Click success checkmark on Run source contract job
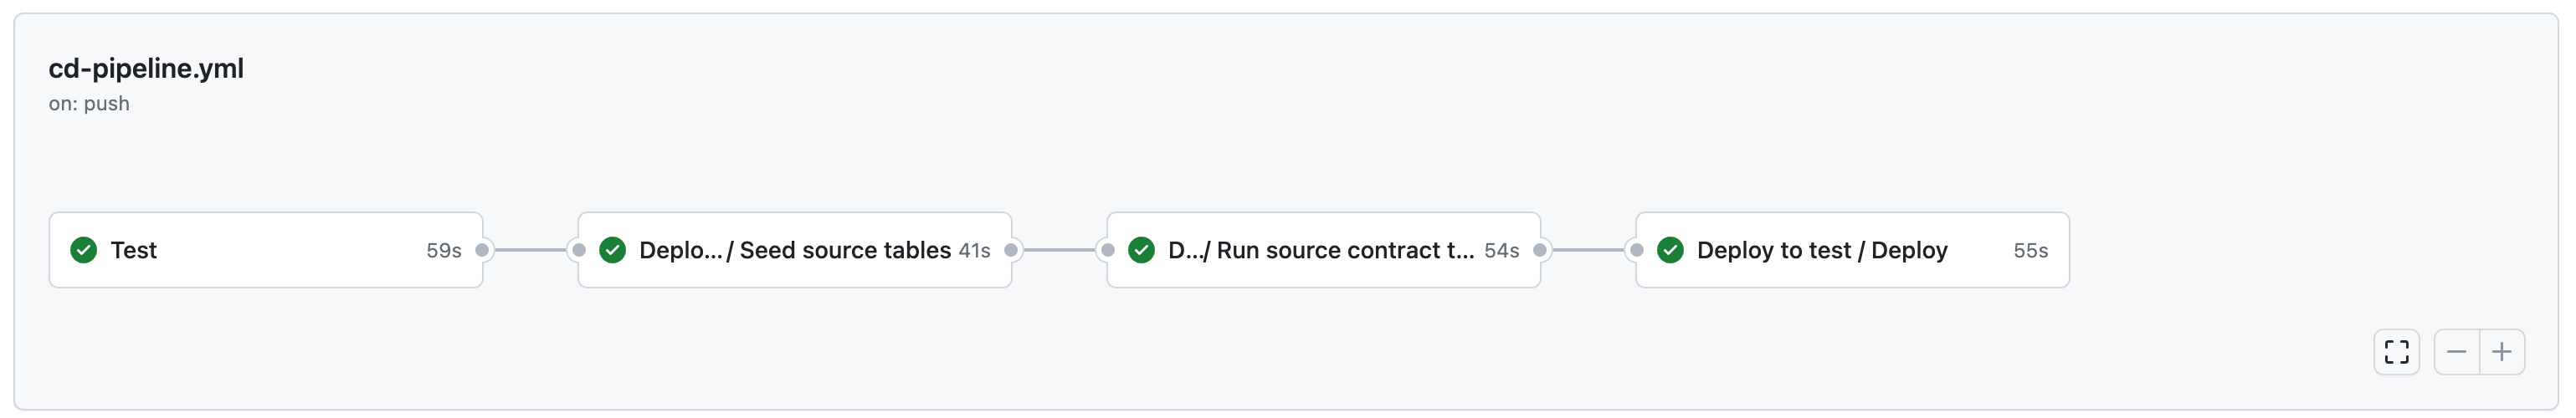 (x=1141, y=250)
